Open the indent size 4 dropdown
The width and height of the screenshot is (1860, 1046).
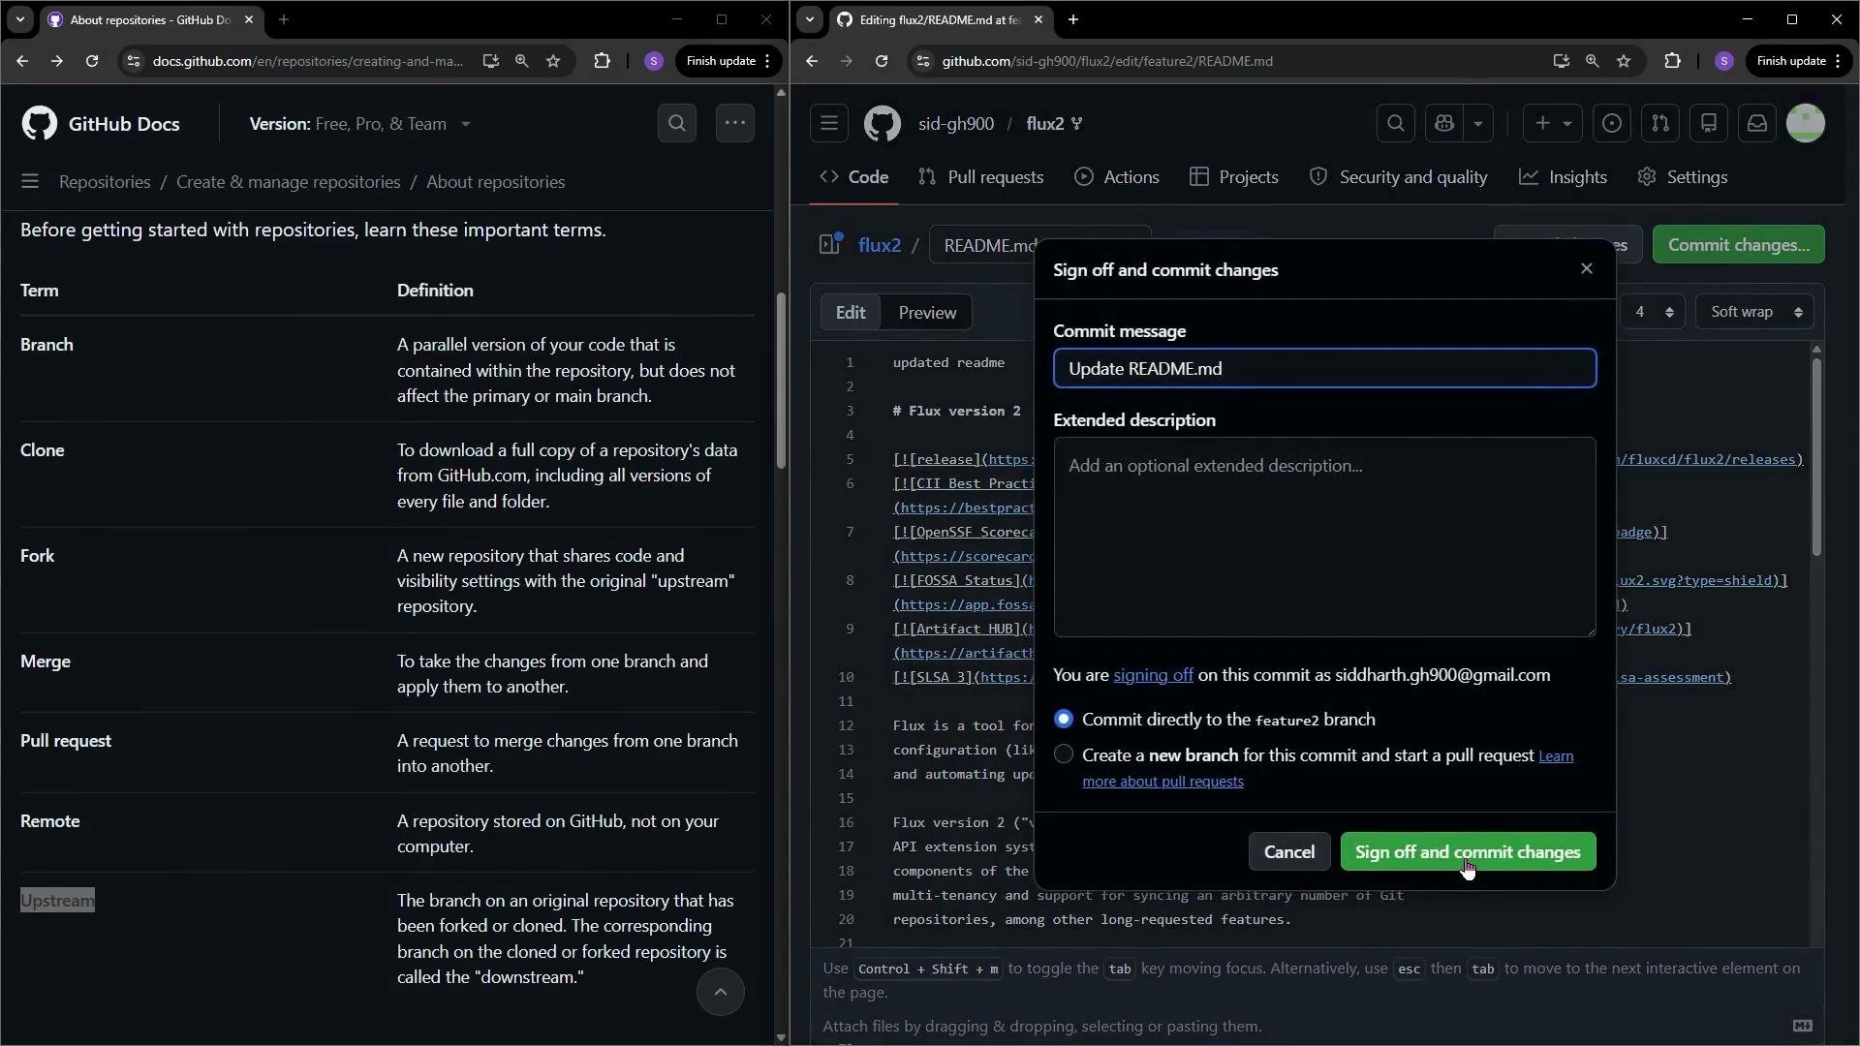tap(1653, 312)
